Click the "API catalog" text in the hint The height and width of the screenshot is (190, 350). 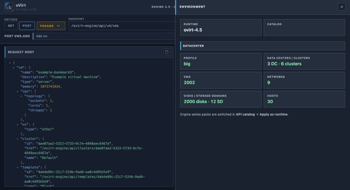pos(245,114)
